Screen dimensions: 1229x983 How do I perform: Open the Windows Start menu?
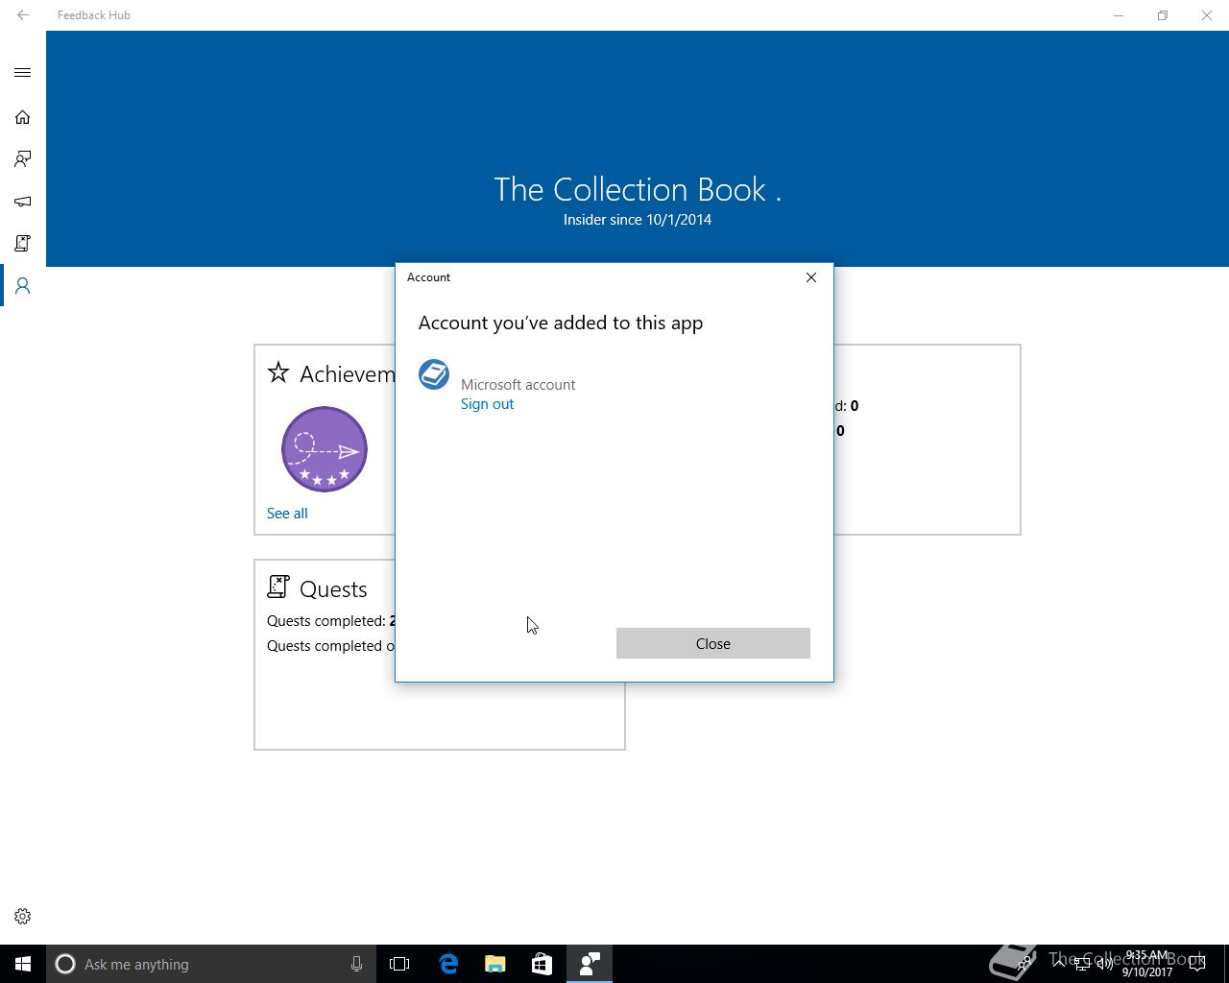click(23, 964)
